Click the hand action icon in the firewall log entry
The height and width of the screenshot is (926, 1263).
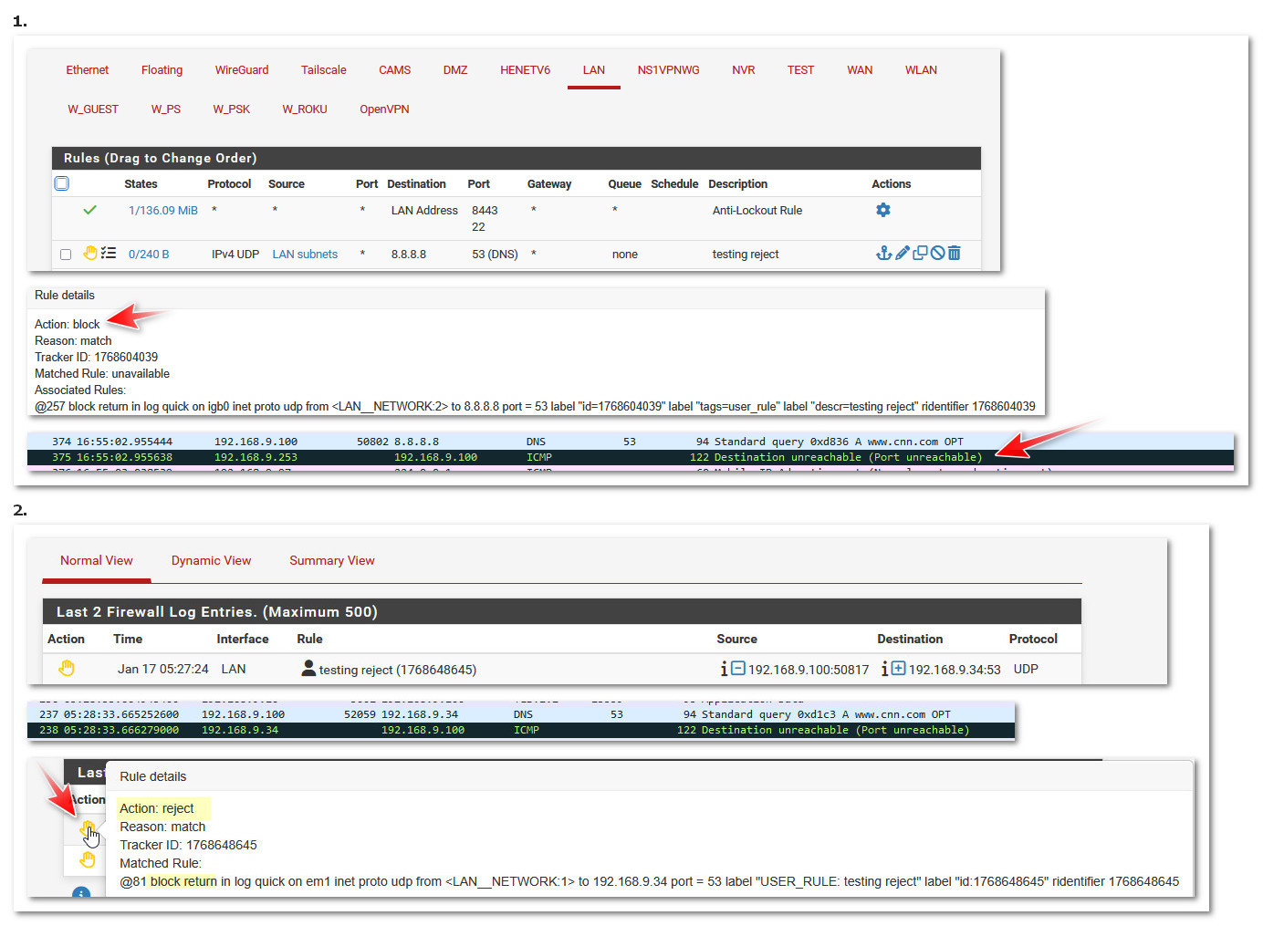click(67, 669)
